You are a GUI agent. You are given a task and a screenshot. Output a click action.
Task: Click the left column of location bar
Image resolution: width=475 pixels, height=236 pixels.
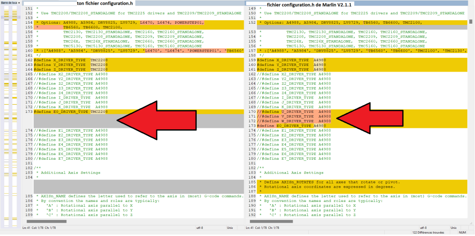[x=6, y=118]
